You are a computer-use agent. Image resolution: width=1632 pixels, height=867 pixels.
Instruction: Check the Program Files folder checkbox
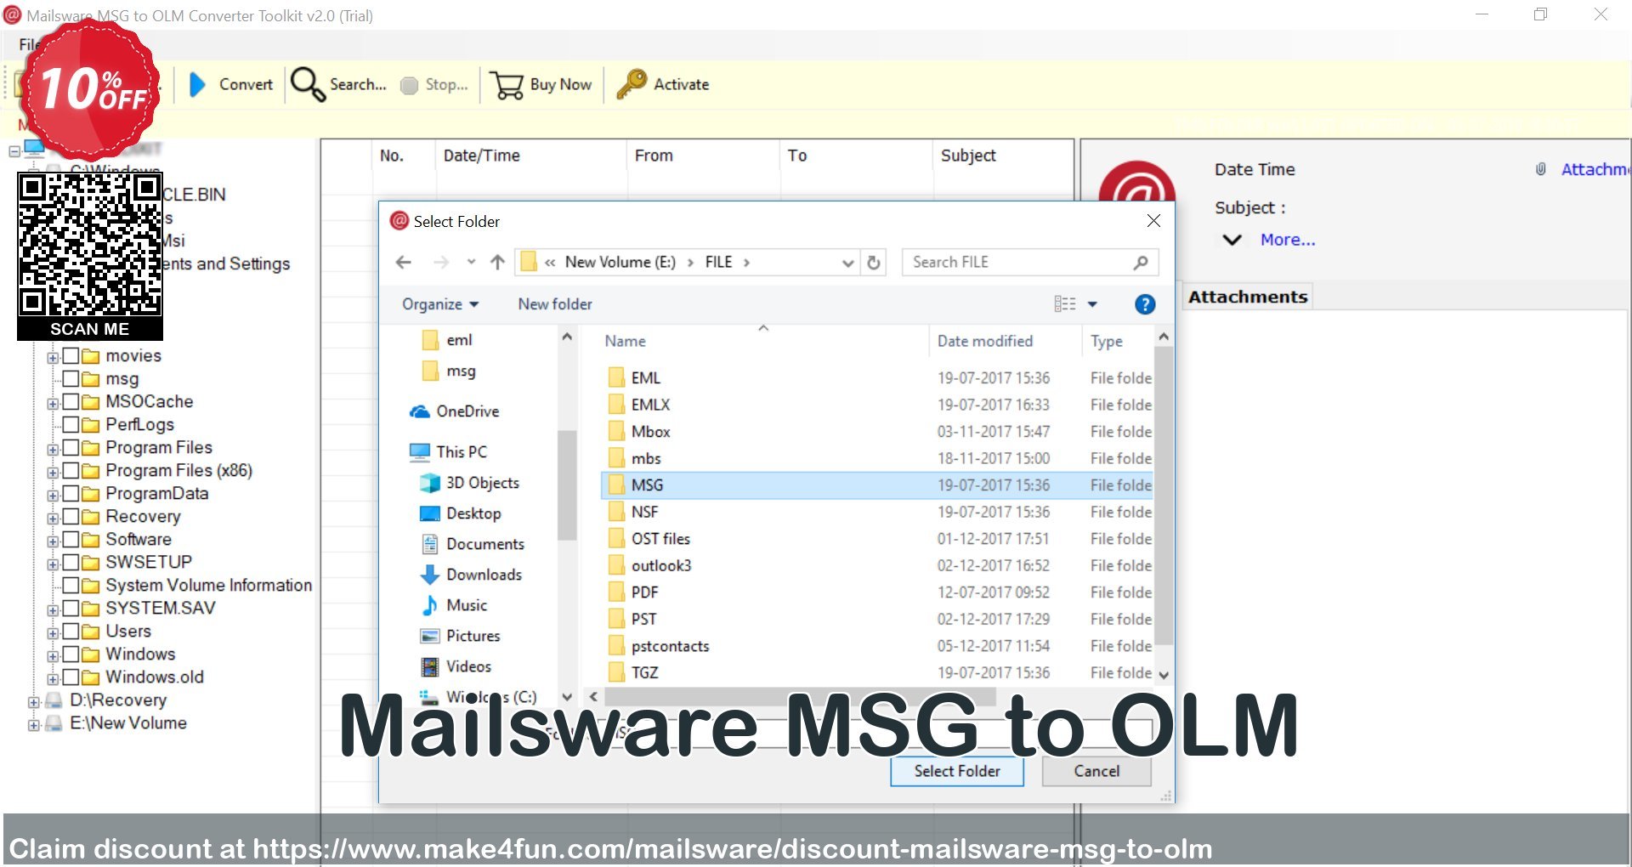pos(71,447)
